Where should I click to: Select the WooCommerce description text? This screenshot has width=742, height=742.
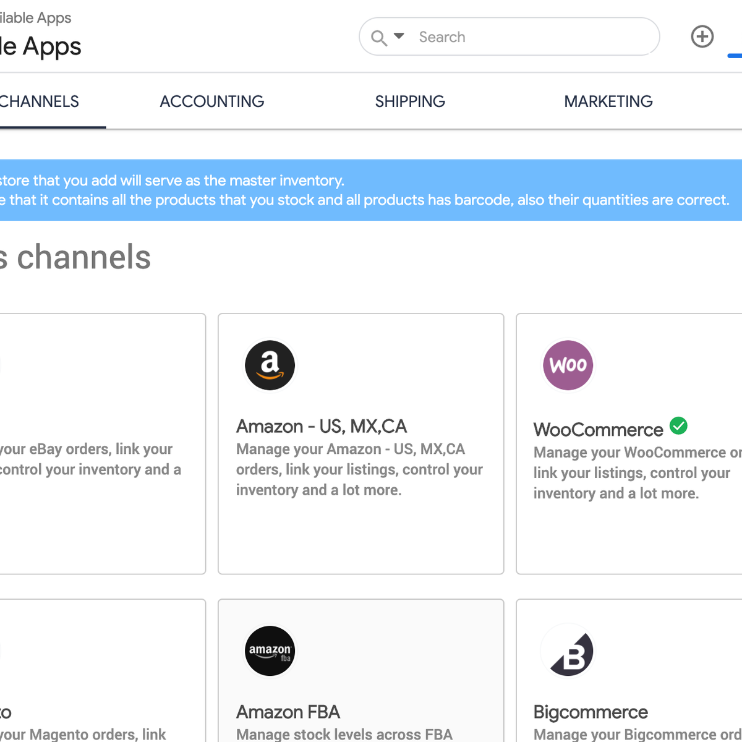tap(638, 473)
